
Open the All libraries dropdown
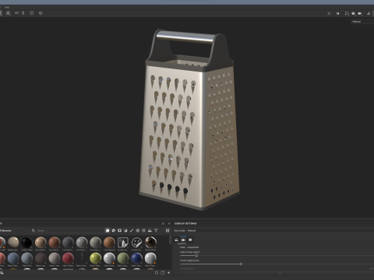point(6,230)
